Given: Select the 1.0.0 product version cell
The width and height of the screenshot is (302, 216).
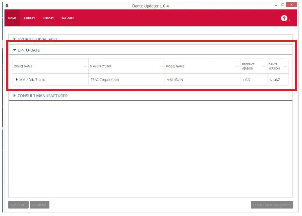Looking at the screenshot, I should click(254, 79).
